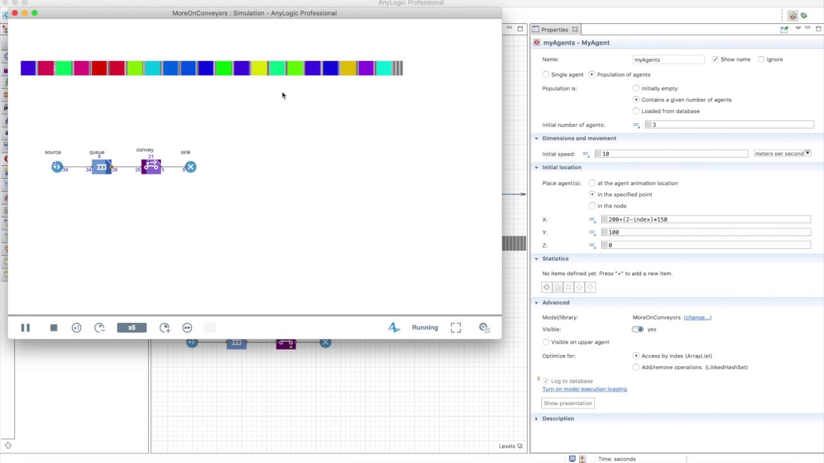Select Contains a given number of agents

(x=637, y=100)
